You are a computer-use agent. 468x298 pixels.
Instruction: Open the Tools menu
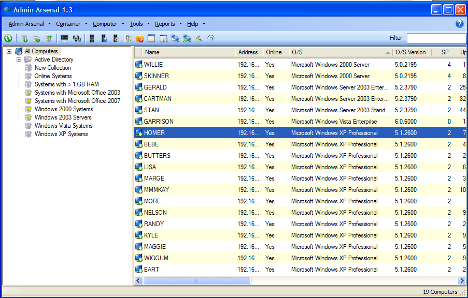coord(136,24)
